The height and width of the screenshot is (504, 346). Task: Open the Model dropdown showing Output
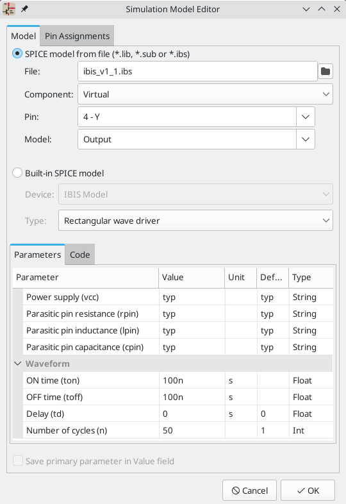tap(196, 139)
